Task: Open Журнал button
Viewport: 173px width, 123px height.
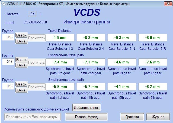Action: click(158, 117)
